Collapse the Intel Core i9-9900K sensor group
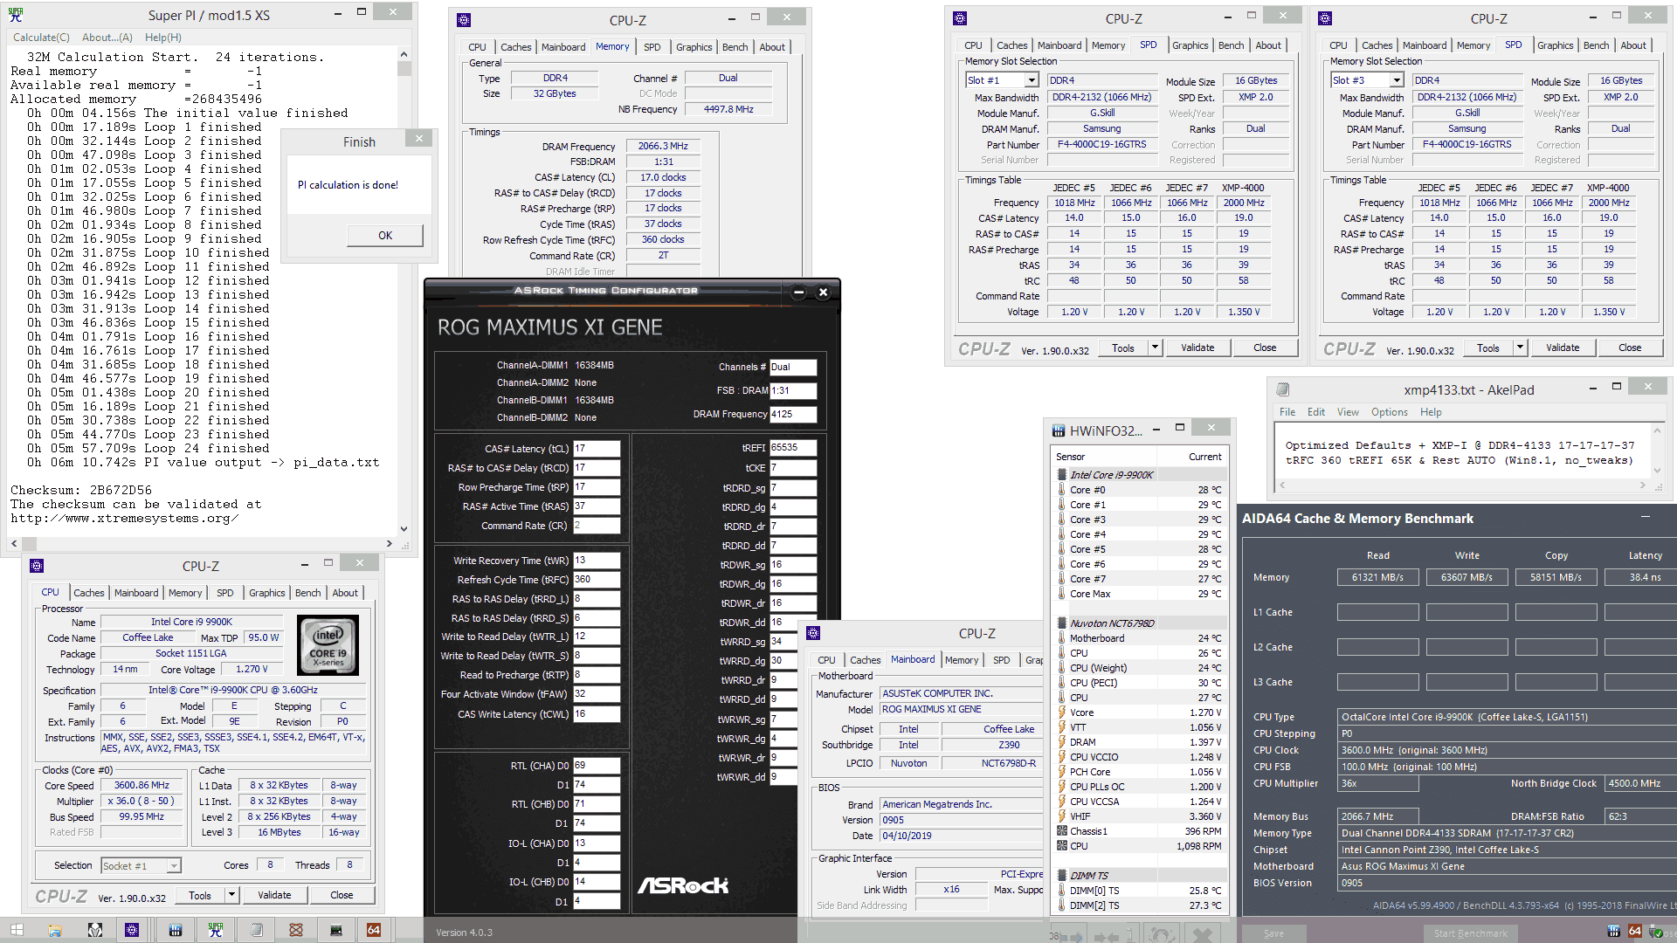The height and width of the screenshot is (943, 1677). pyautogui.click(x=1062, y=475)
